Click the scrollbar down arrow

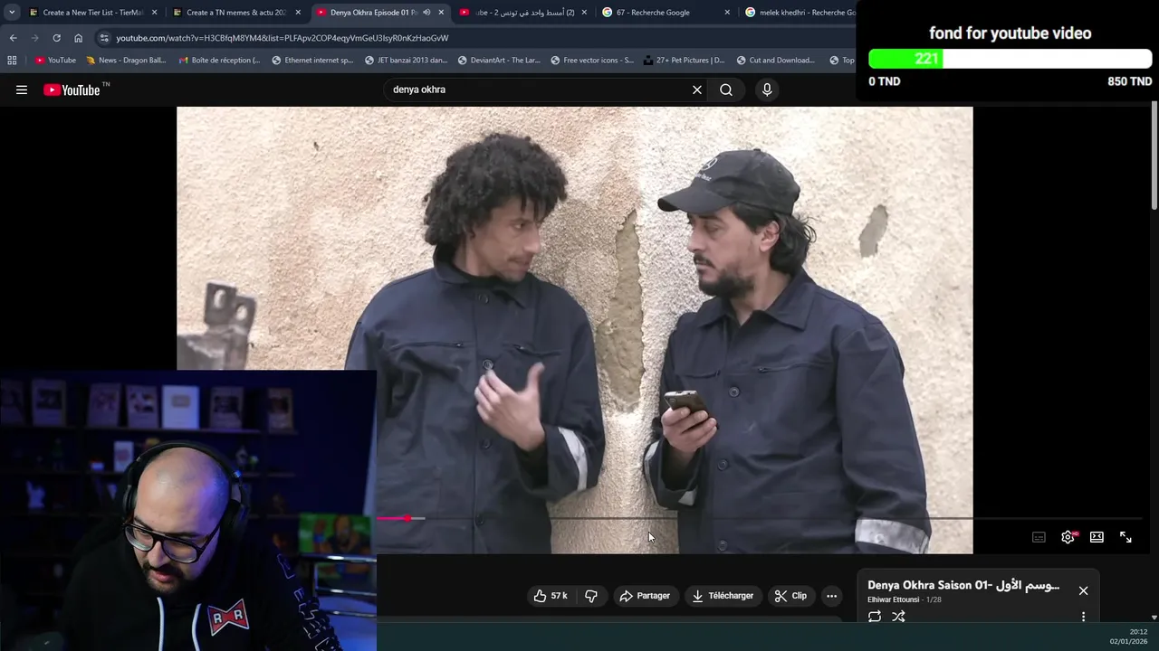point(1154,617)
